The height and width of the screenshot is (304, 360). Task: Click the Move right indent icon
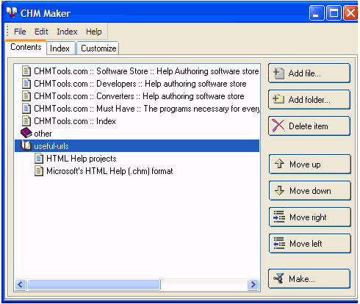279,217
